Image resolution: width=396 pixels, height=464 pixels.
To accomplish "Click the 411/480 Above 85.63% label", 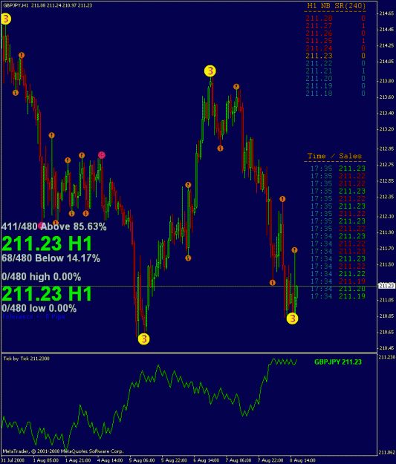I will pyautogui.click(x=54, y=226).
